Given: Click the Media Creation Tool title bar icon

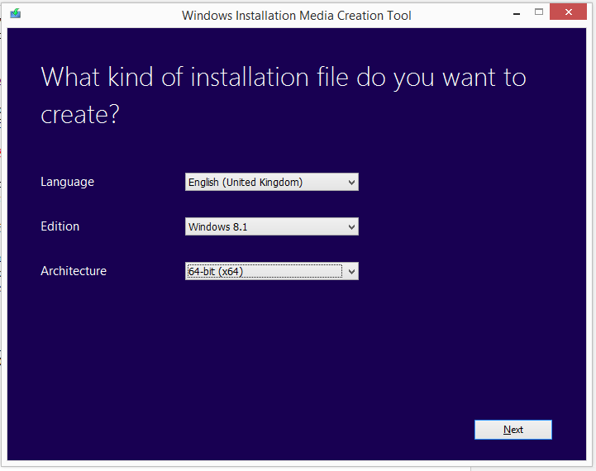Looking at the screenshot, I should tap(15, 14).
